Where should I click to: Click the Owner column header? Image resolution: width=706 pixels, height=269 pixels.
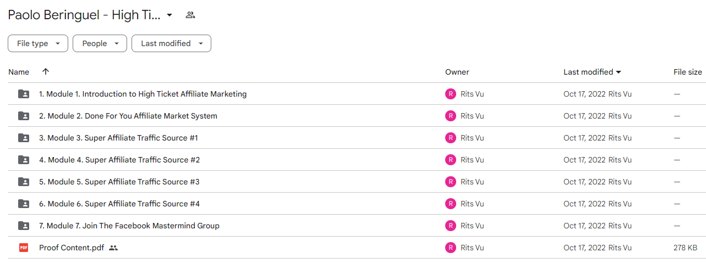(457, 72)
